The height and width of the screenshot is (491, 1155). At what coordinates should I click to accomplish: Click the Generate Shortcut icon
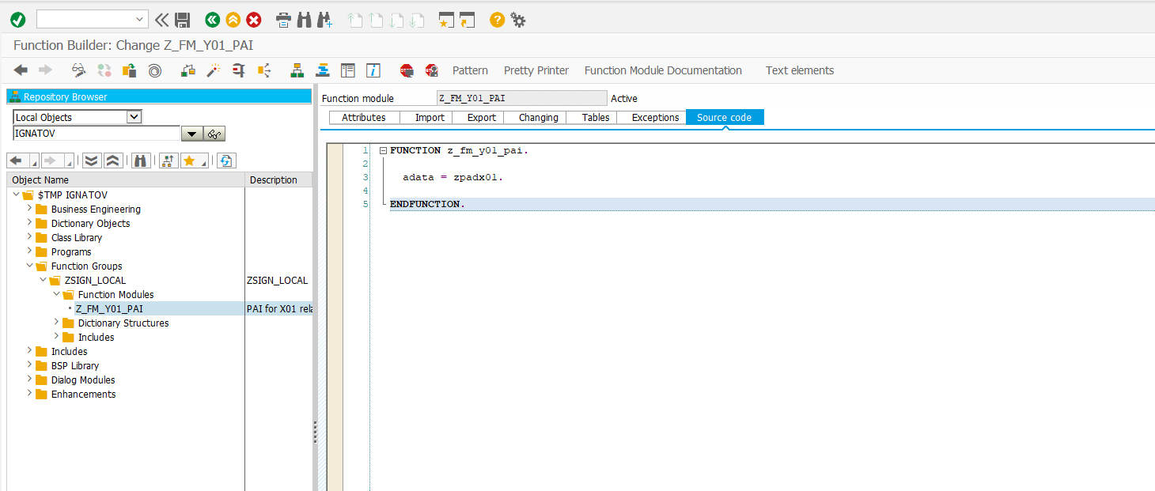point(468,20)
